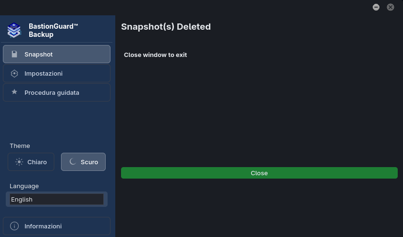
Task: Click the BastionGuard Backup title text
Action: coord(53,30)
